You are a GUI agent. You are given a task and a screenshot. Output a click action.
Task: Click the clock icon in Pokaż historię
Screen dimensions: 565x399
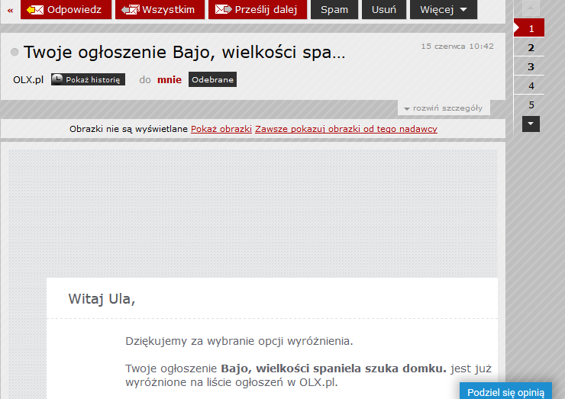(x=58, y=79)
